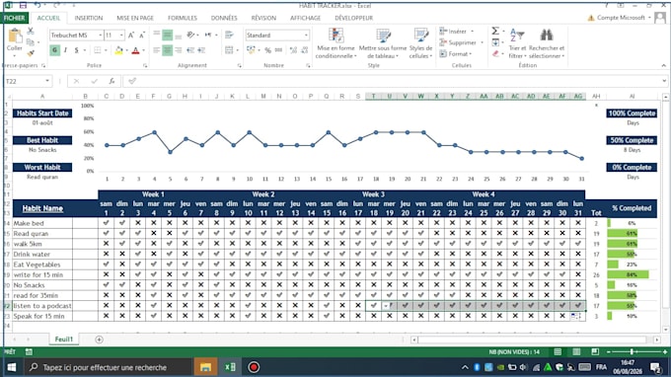671x377 pixels.
Task: Toggle bold (G) formatting
Action: [55, 50]
